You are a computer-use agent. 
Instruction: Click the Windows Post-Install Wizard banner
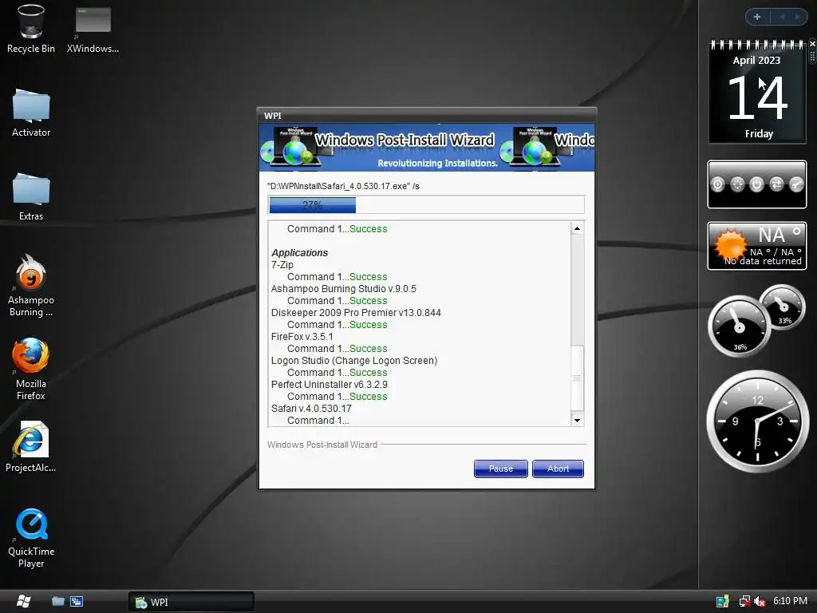tap(427, 147)
